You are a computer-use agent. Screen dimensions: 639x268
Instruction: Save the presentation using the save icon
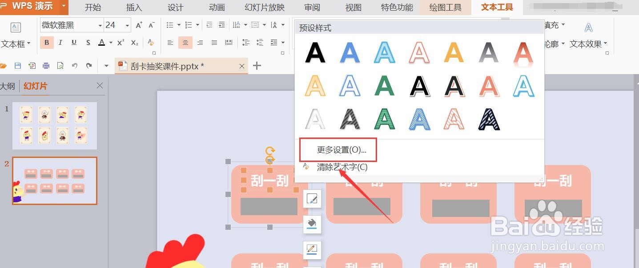click(x=18, y=65)
